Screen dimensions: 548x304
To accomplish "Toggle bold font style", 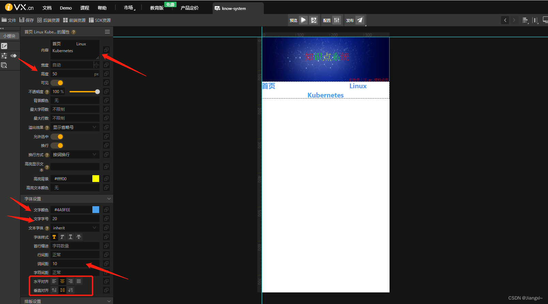I will (54, 237).
